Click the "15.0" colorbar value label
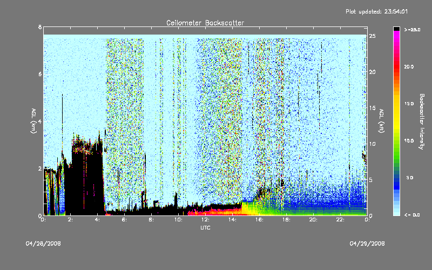 pyautogui.click(x=409, y=104)
